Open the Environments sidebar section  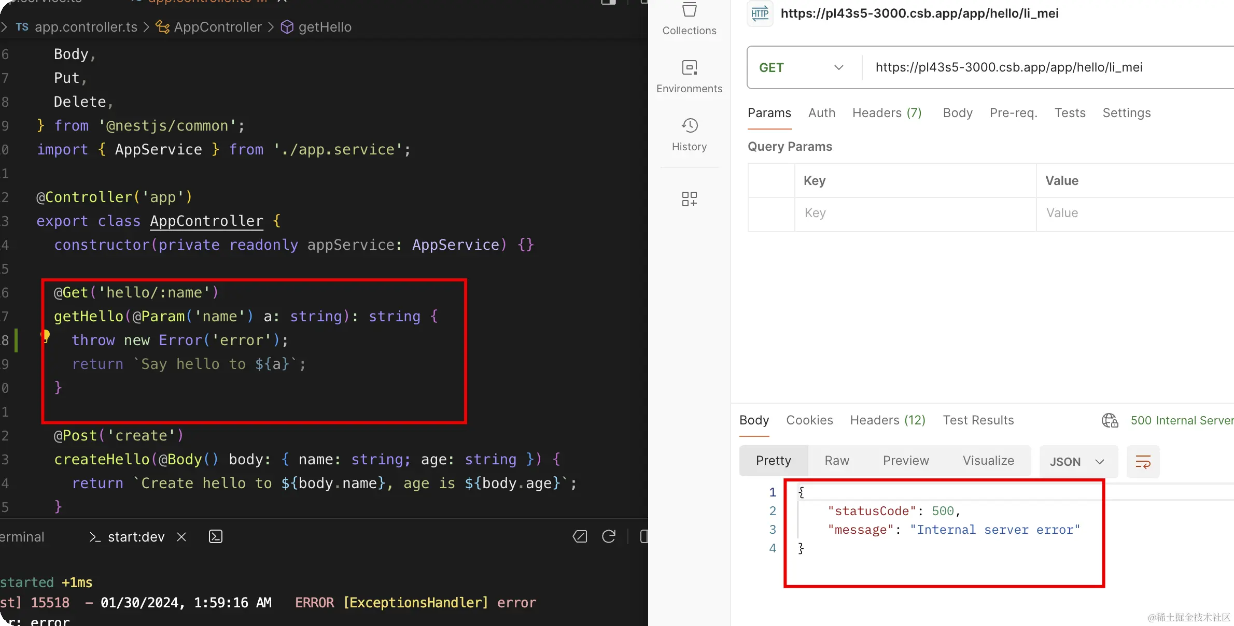(x=689, y=77)
